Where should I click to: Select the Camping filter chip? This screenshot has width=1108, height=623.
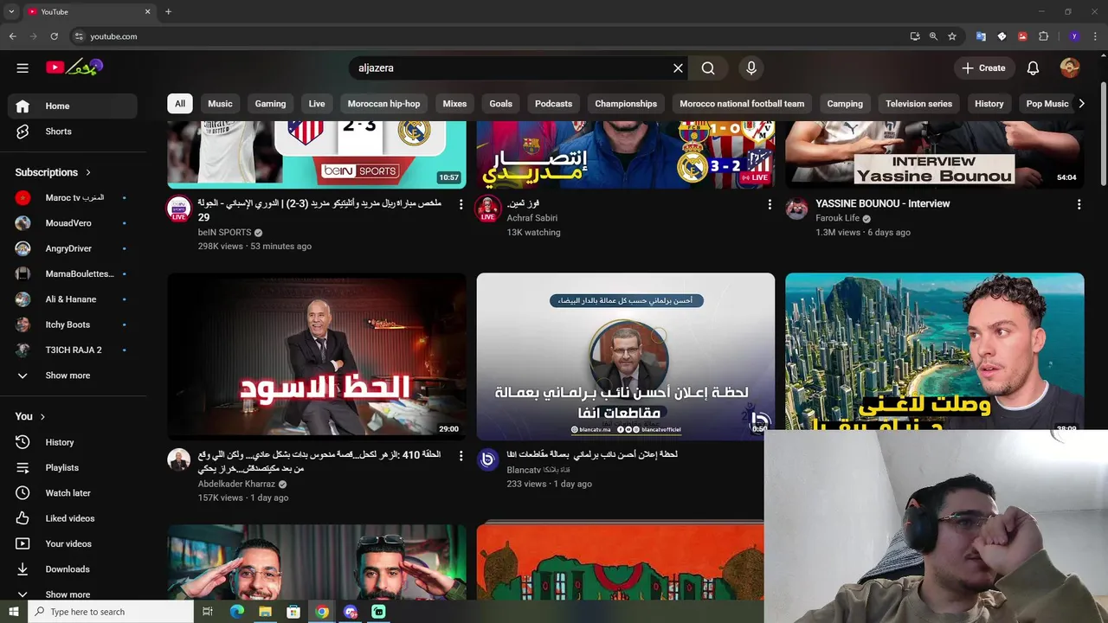pos(845,104)
